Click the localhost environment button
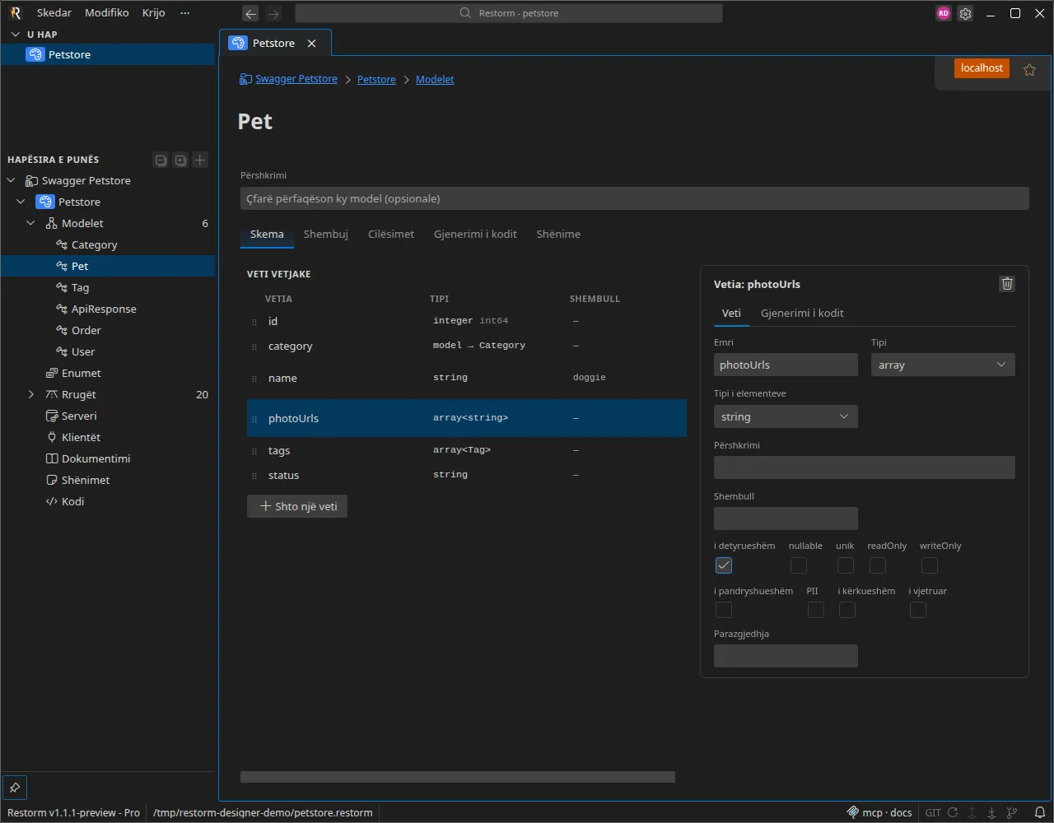The width and height of the screenshot is (1054, 823). (x=982, y=68)
